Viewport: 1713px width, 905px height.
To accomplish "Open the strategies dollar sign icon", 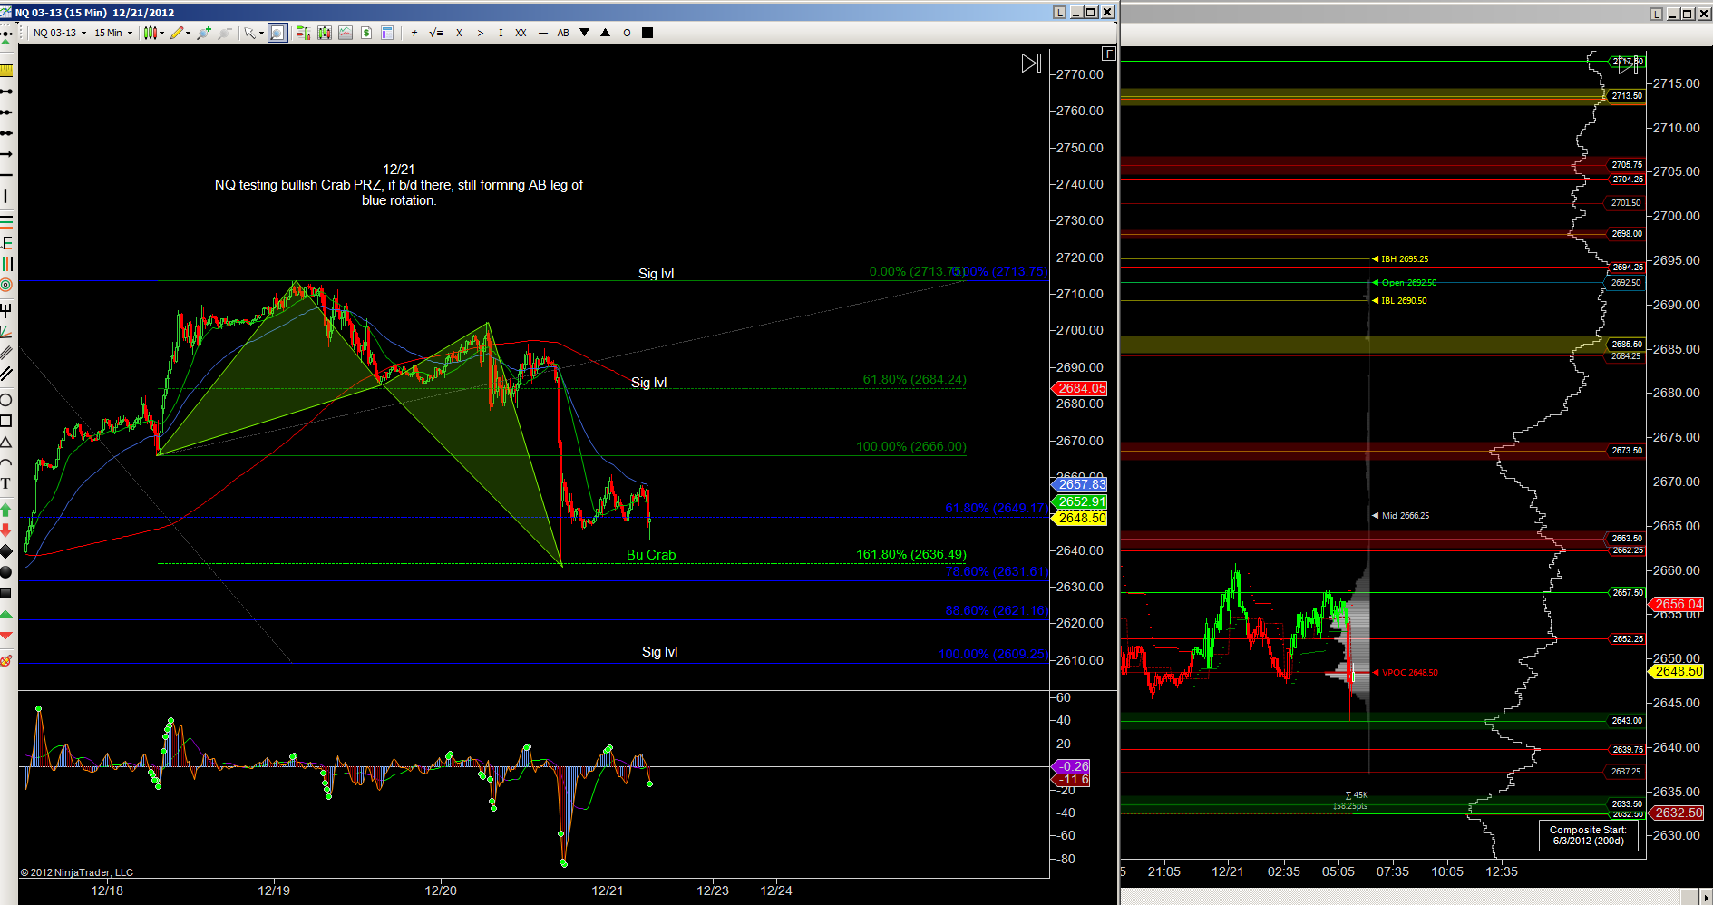I will click(366, 33).
